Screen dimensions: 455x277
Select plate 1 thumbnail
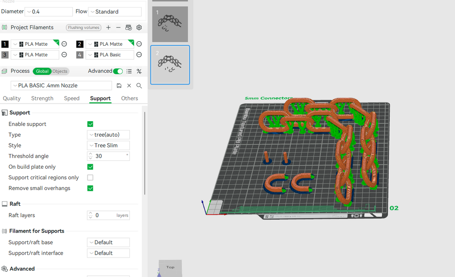pyautogui.click(x=170, y=24)
